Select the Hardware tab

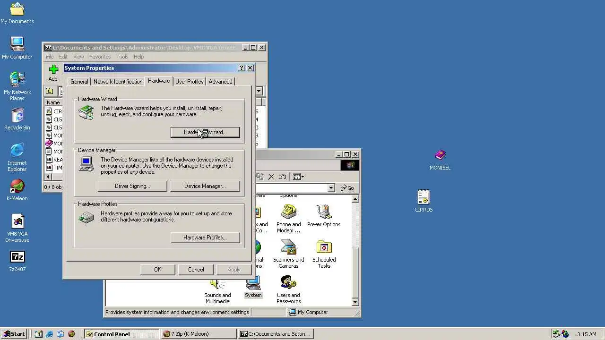point(159,81)
